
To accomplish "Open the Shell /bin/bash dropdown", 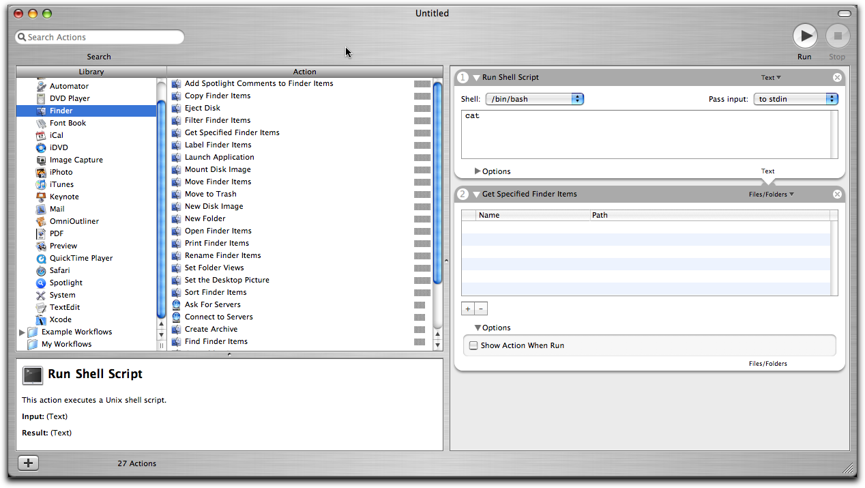I will 534,99.
